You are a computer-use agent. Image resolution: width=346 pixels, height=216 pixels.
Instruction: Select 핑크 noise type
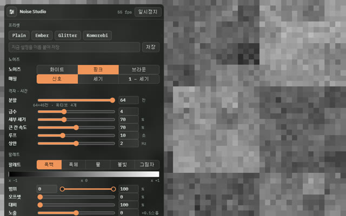(x=98, y=70)
